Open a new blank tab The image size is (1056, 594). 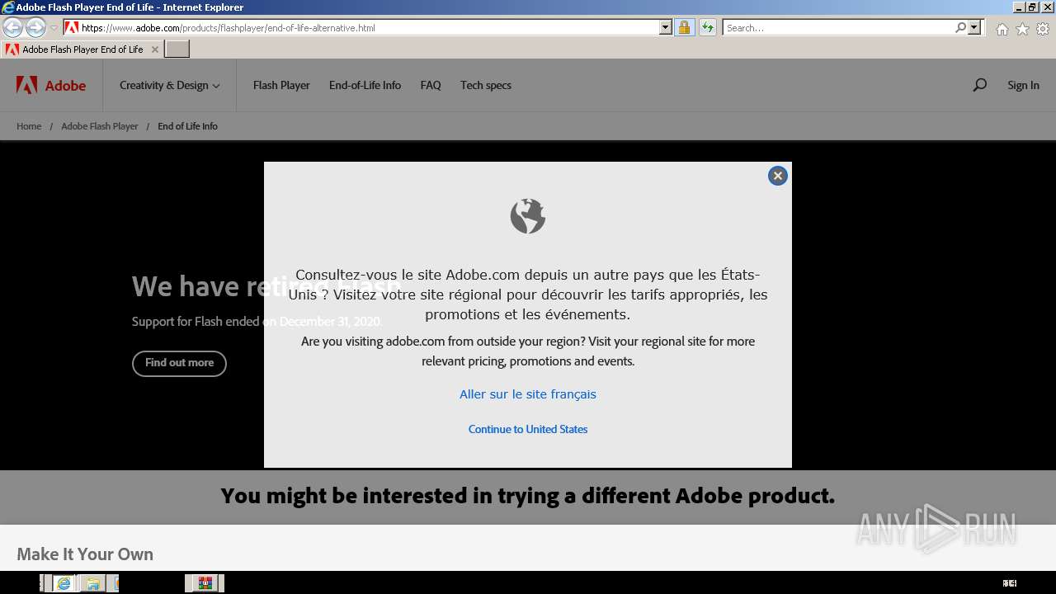pyautogui.click(x=177, y=49)
